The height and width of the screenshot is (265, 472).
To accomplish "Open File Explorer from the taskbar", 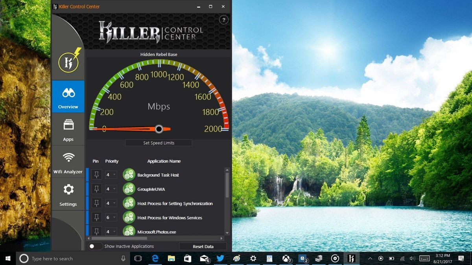I will (171, 258).
